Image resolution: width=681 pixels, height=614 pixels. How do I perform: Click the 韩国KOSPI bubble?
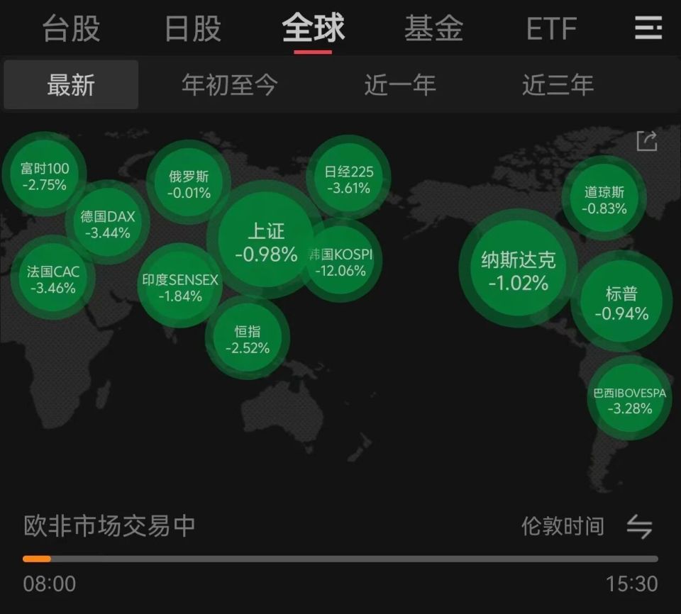[343, 261]
